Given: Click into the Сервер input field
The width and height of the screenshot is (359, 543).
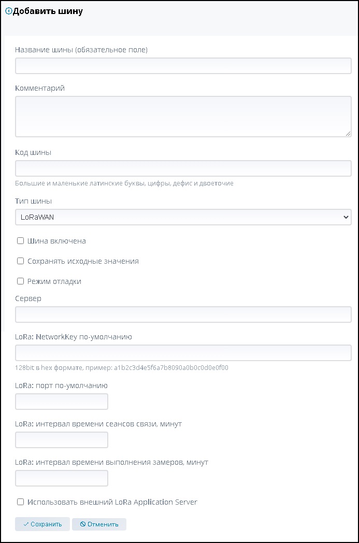Looking at the screenshot, I should pyautogui.click(x=183, y=315).
